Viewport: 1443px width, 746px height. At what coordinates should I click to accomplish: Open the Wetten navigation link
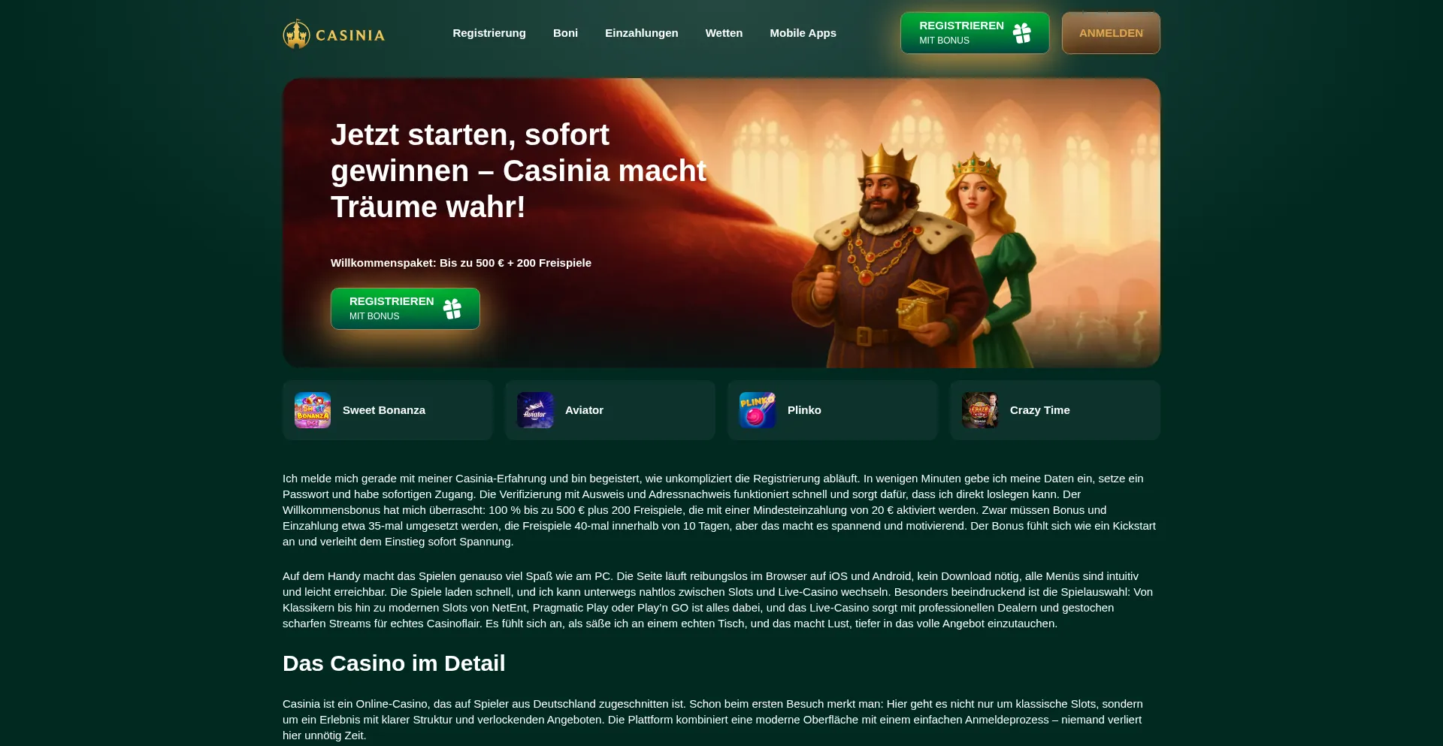pyautogui.click(x=724, y=33)
